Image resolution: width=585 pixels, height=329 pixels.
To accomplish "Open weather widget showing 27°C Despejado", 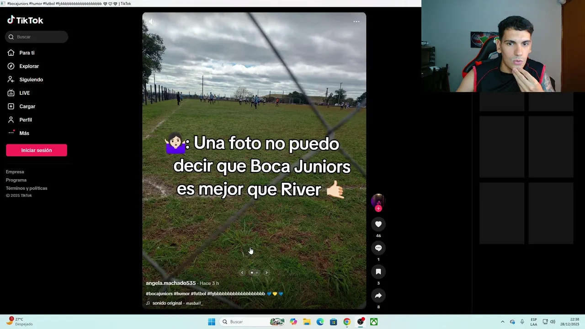I will [x=20, y=322].
